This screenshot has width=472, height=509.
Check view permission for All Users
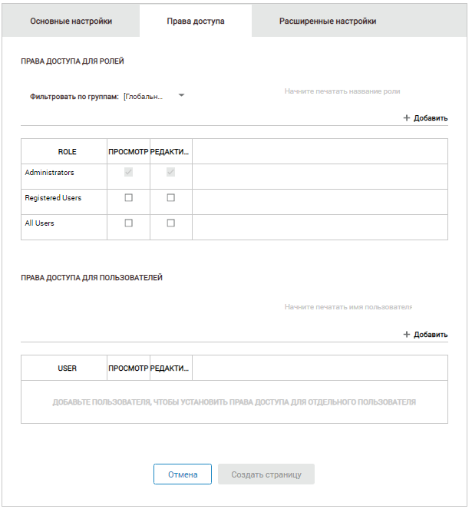pyautogui.click(x=128, y=223)
